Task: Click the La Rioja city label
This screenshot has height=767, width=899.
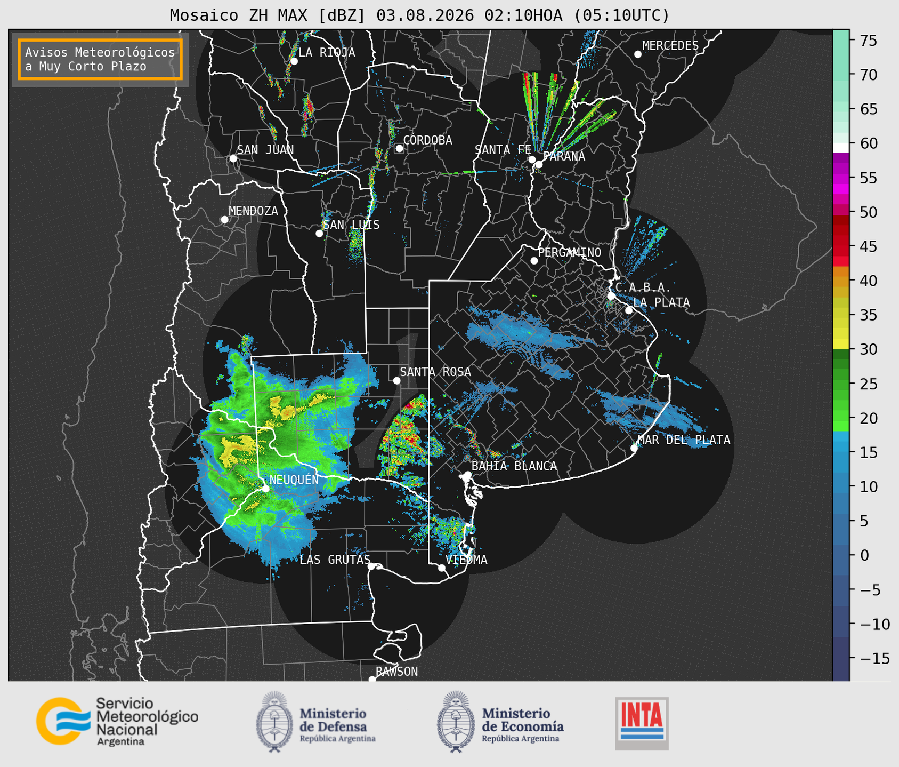Action: 327,52
